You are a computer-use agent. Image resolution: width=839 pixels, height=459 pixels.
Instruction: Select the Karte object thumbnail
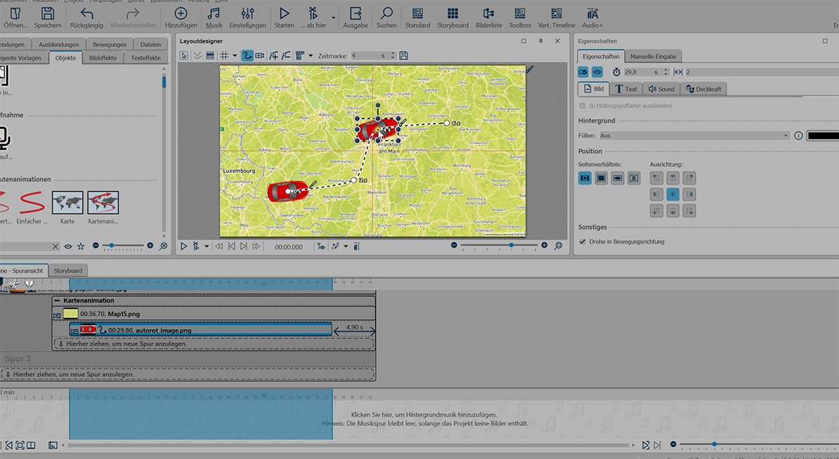67,203
